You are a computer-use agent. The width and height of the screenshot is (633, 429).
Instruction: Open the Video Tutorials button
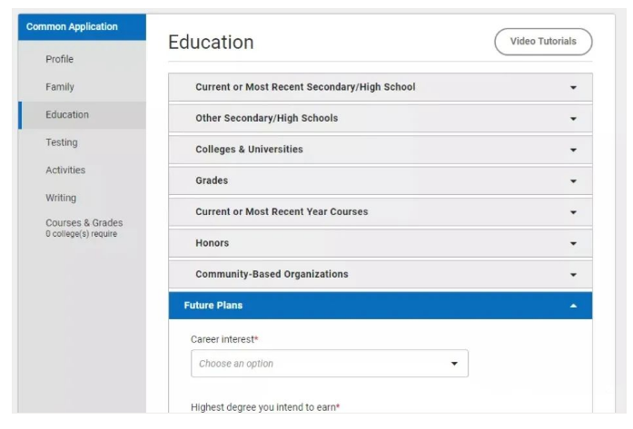coord(543,42)
